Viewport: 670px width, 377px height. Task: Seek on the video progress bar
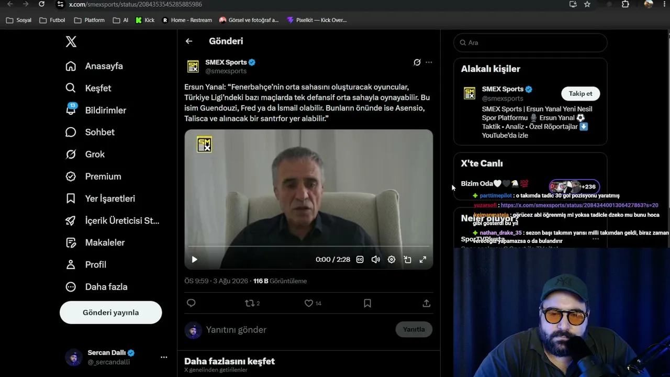(309, 246)
